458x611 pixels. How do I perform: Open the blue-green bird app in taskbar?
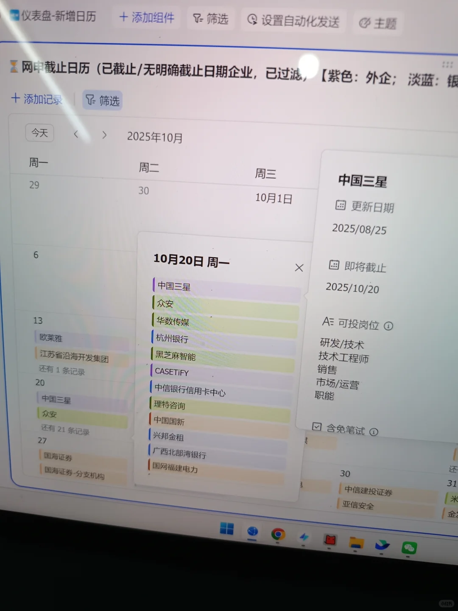click(383, 545)
